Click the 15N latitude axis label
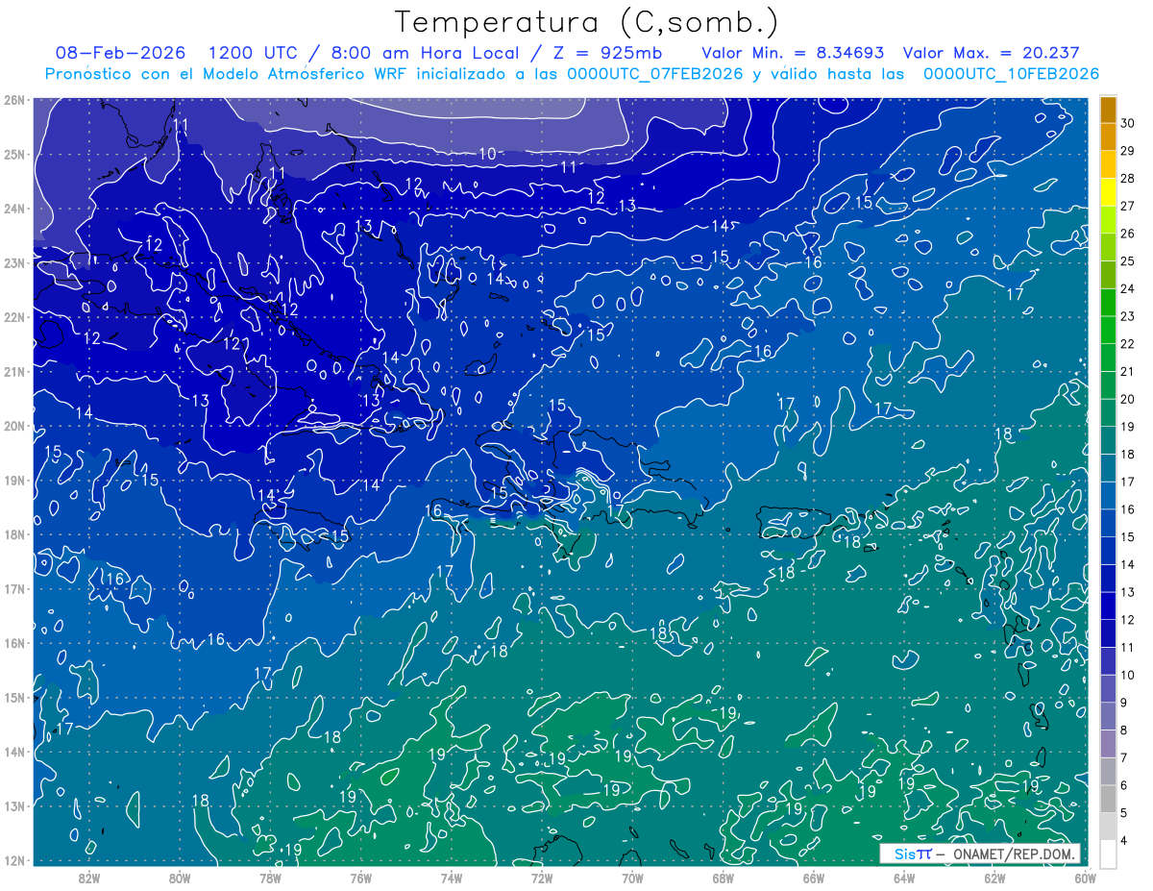Viewport: 1153px width, 891px height. [14, 698]
